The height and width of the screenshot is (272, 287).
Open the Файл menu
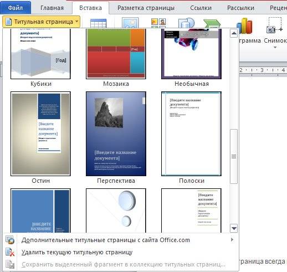point(16,8)
